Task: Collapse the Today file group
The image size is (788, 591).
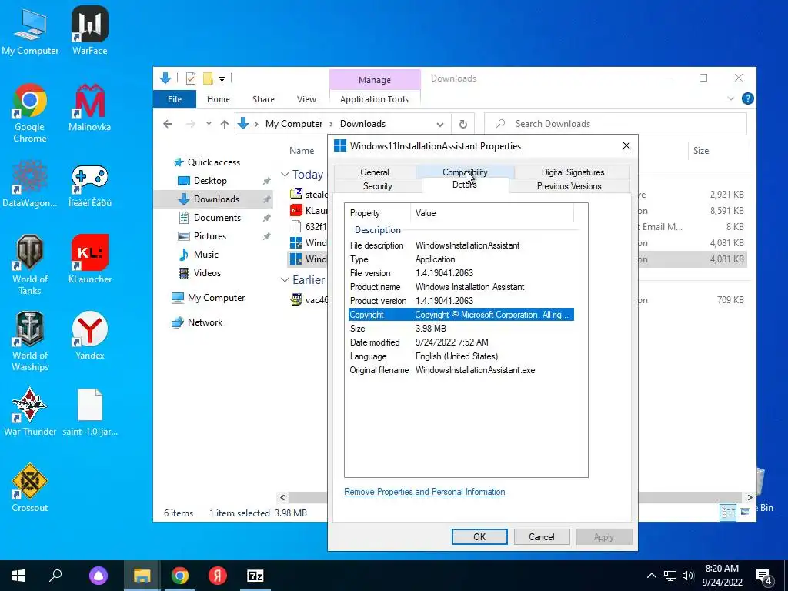Action: point(285,175)
